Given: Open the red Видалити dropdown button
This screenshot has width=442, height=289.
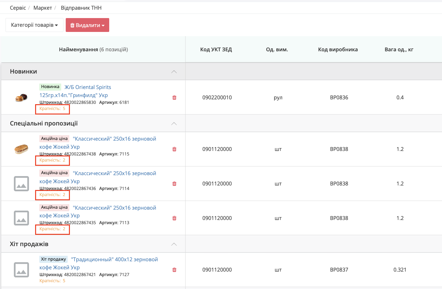Looking at the screenshot, I should coord(87,25).
